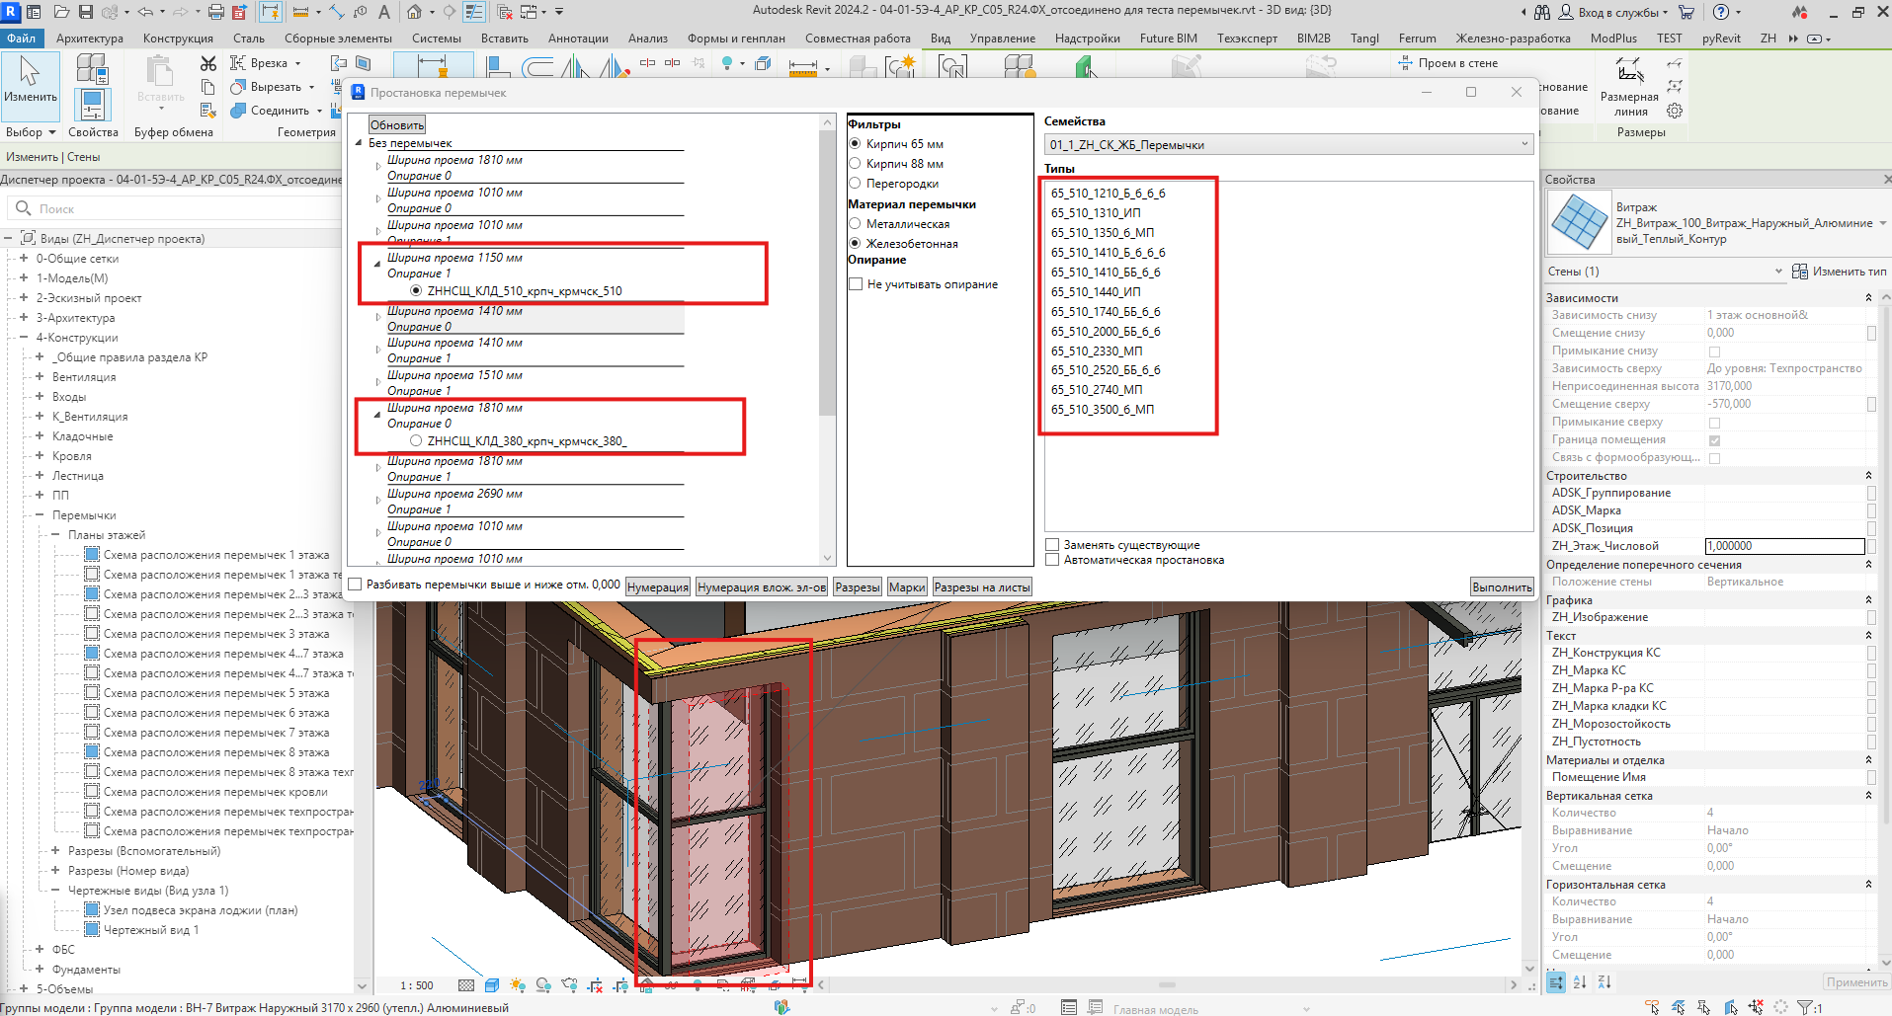The image size is (1892, 1016).
Task: Open Autodesk App Store cart icon
Action: coord(1686,12)
